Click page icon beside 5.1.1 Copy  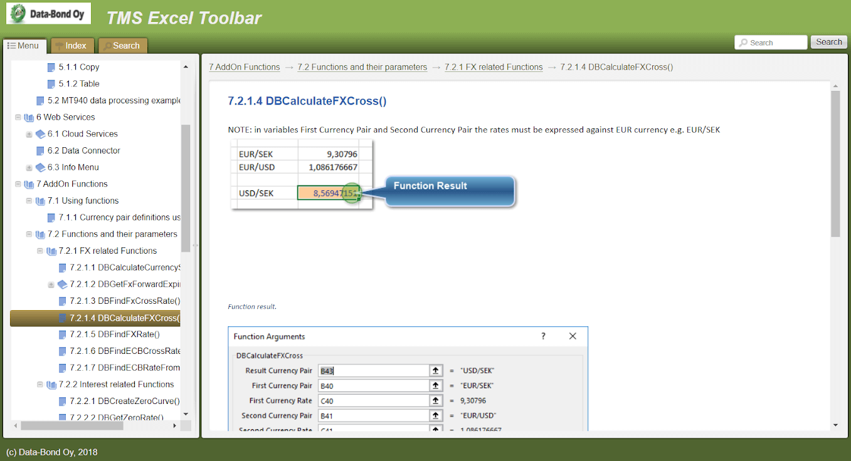(51, 67)
